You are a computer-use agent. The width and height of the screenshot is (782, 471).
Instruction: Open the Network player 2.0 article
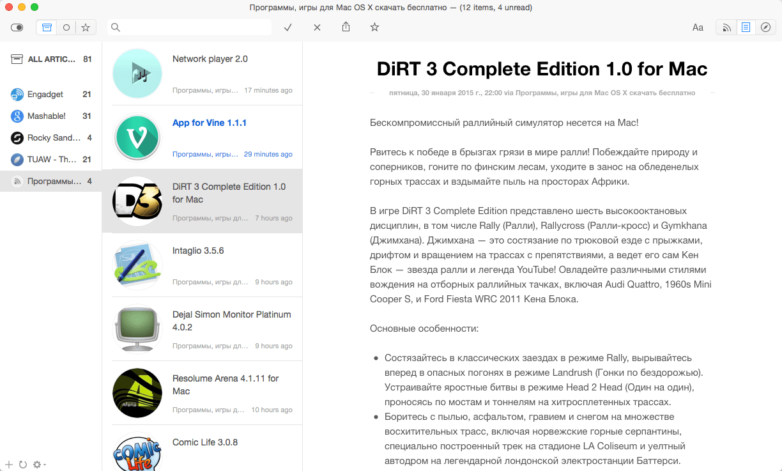(203, 73)
